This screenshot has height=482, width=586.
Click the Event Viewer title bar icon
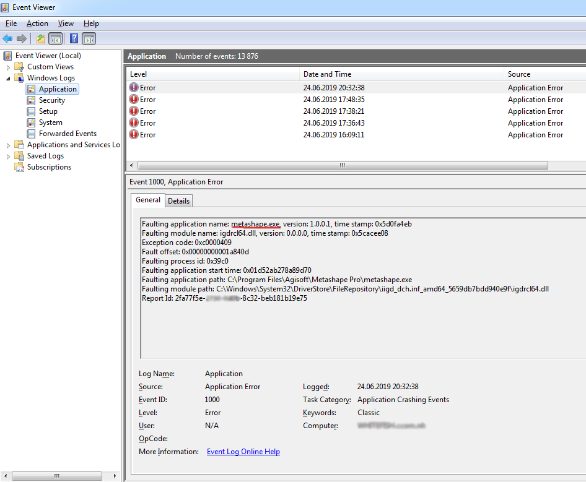pos(6,7)
